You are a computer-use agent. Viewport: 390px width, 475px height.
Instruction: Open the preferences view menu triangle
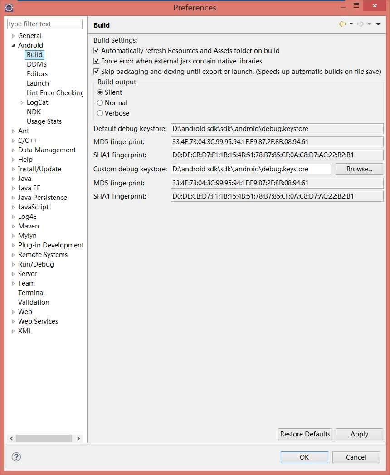tap(378, 24)
